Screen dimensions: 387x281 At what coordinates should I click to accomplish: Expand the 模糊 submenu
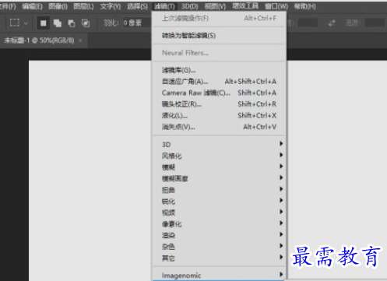tap(219, 167)
